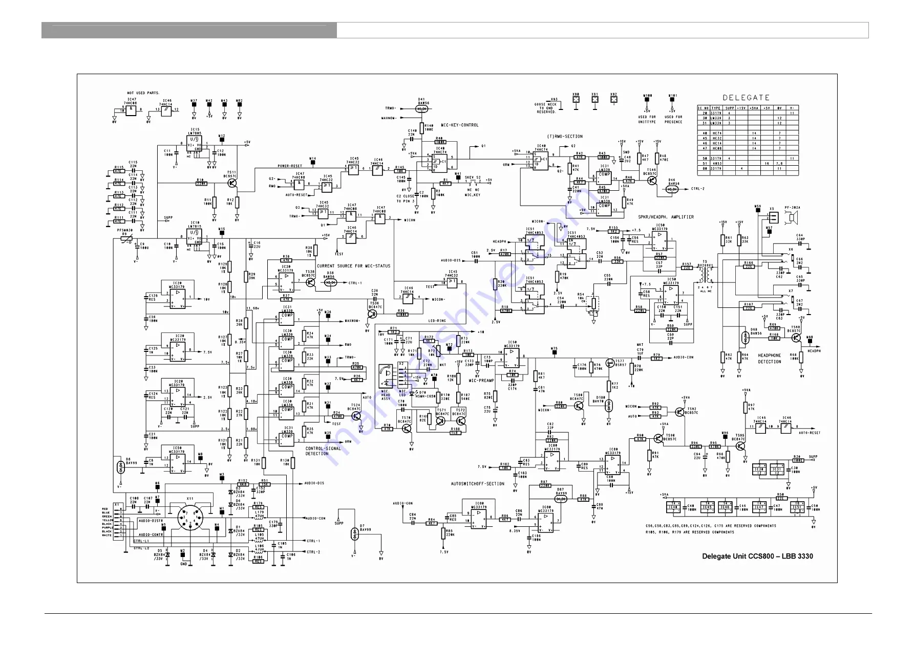Screen dimensions: 915x646
Task: Click the R9 PFSM030 thermistor symbol
Action: click(x=126, y=239)
